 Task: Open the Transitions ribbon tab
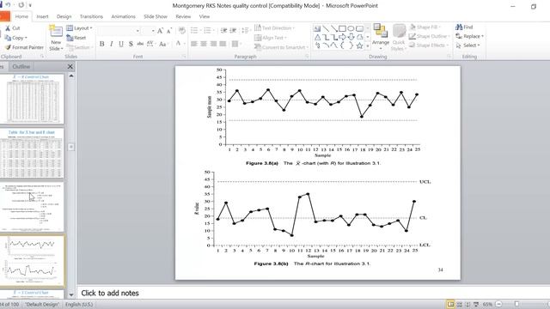(91, 16)
